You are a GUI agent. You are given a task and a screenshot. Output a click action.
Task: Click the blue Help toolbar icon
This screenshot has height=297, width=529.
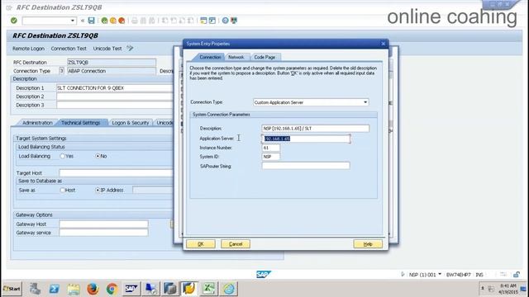(225, 21)
